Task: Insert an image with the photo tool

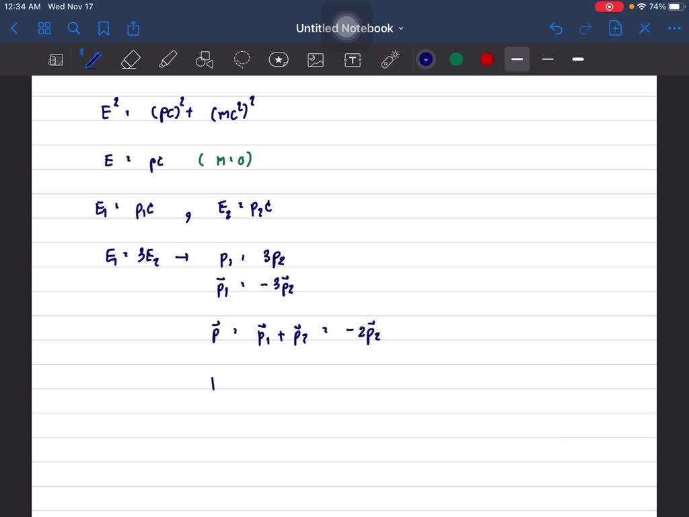Action: point(316,59)
